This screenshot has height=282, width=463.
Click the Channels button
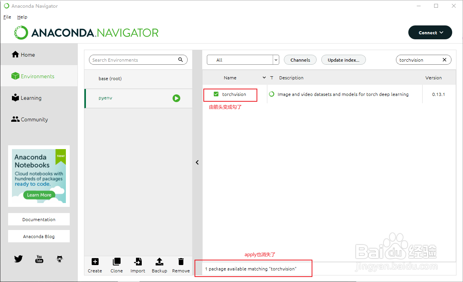300,60
